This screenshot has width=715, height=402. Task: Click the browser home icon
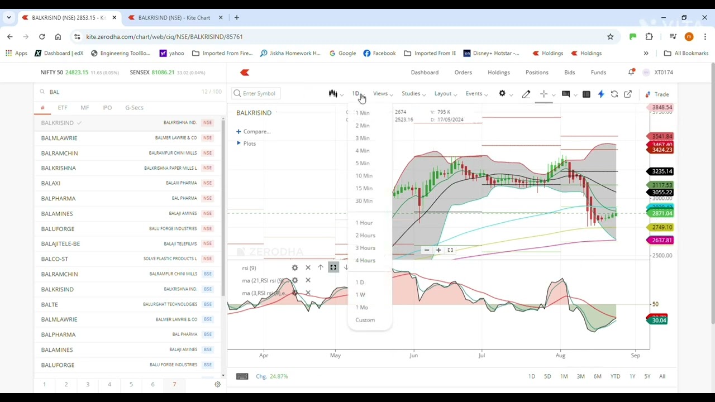[x=58, y=37]
